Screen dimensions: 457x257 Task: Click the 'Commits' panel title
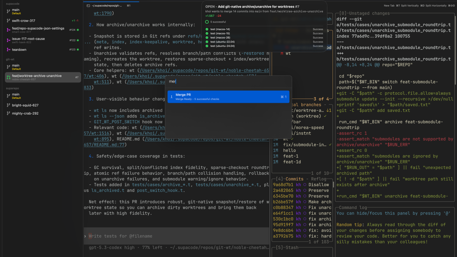tap(295, 179)
